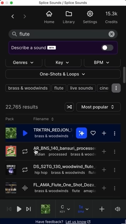
Task: Shuffle the search results order
Action: pos(69,107)
